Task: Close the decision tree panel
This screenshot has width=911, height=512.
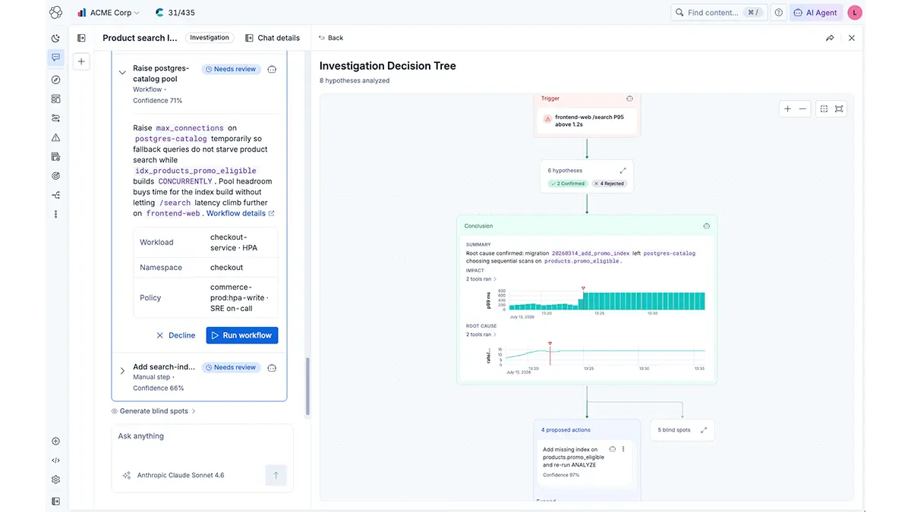Action: click(x=852, y=38)
